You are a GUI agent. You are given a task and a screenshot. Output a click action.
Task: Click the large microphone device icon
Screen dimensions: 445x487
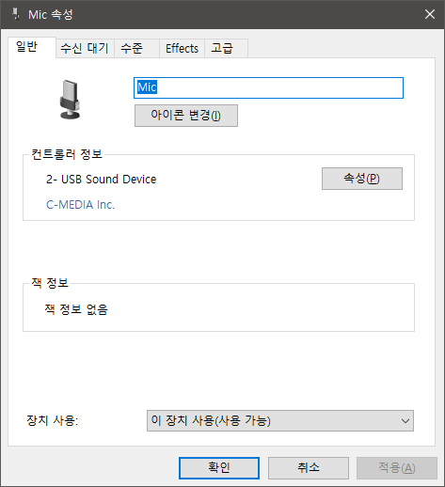click(70, 100)
